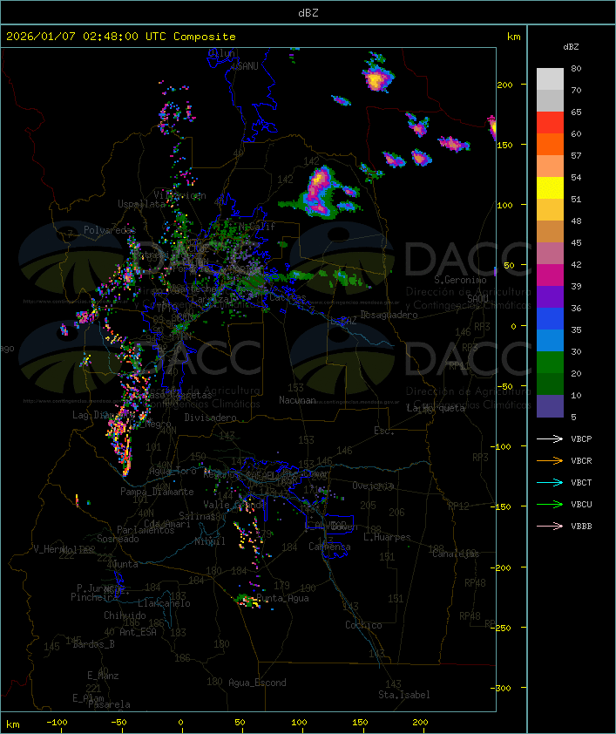Viewport: 616px width, 734px height.
Task: Click the dBZ title at the top
Action: (x=308, y=12)
